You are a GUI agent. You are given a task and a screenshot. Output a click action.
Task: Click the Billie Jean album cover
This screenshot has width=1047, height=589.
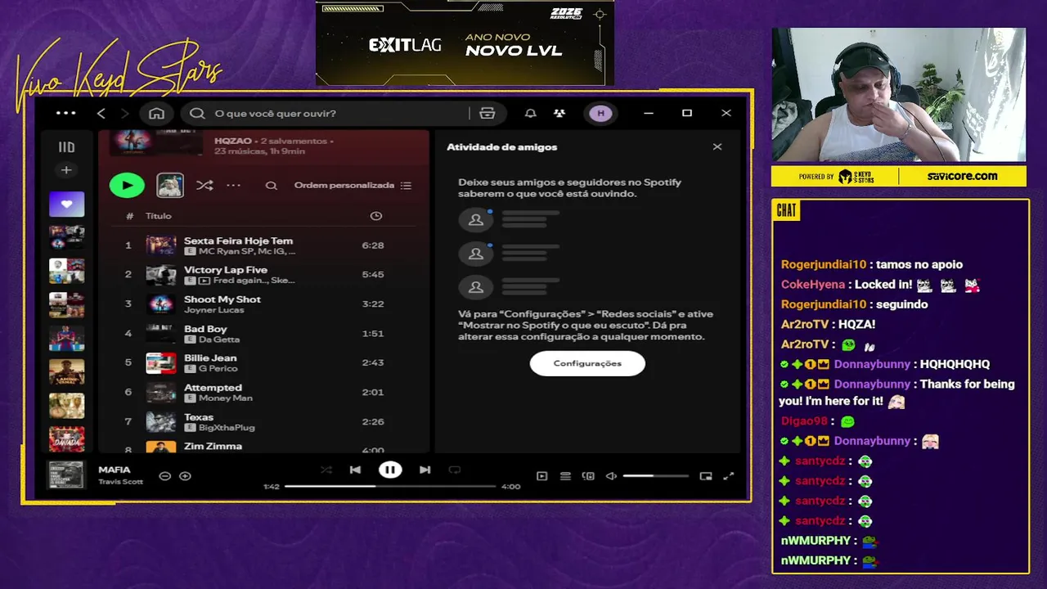pos(161,363)
